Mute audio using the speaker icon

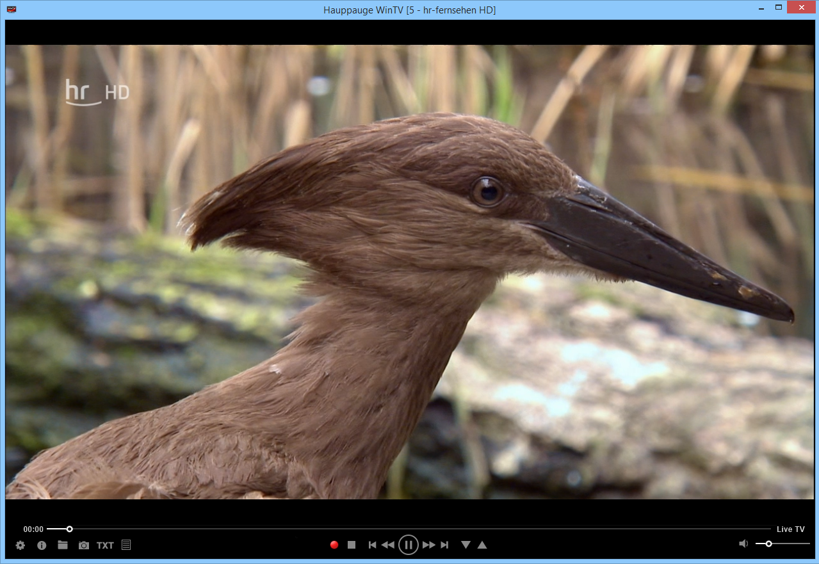pos(743,544)
